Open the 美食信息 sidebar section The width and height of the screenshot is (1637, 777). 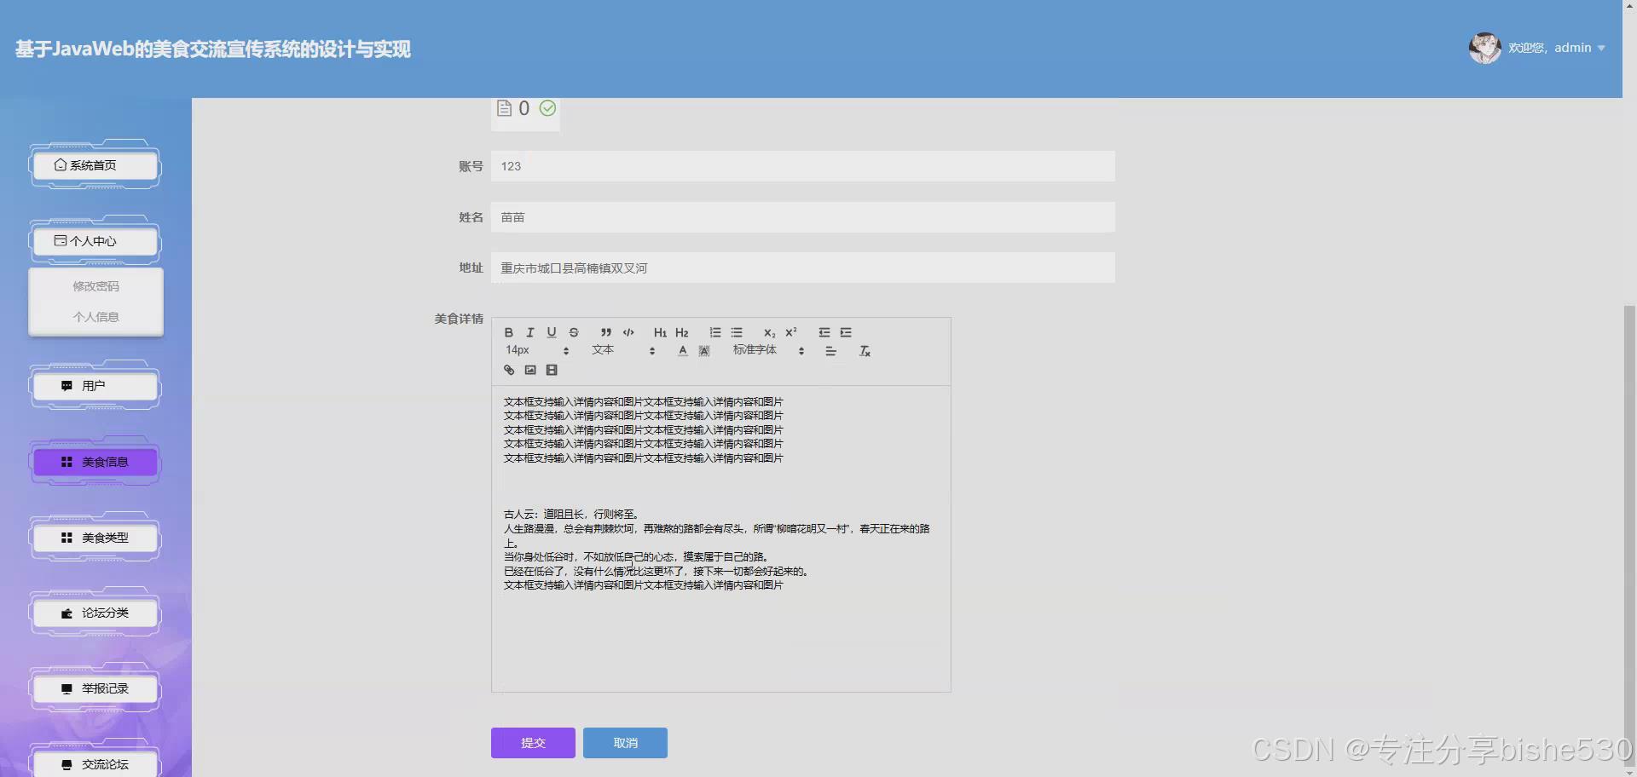click(94, 462)
